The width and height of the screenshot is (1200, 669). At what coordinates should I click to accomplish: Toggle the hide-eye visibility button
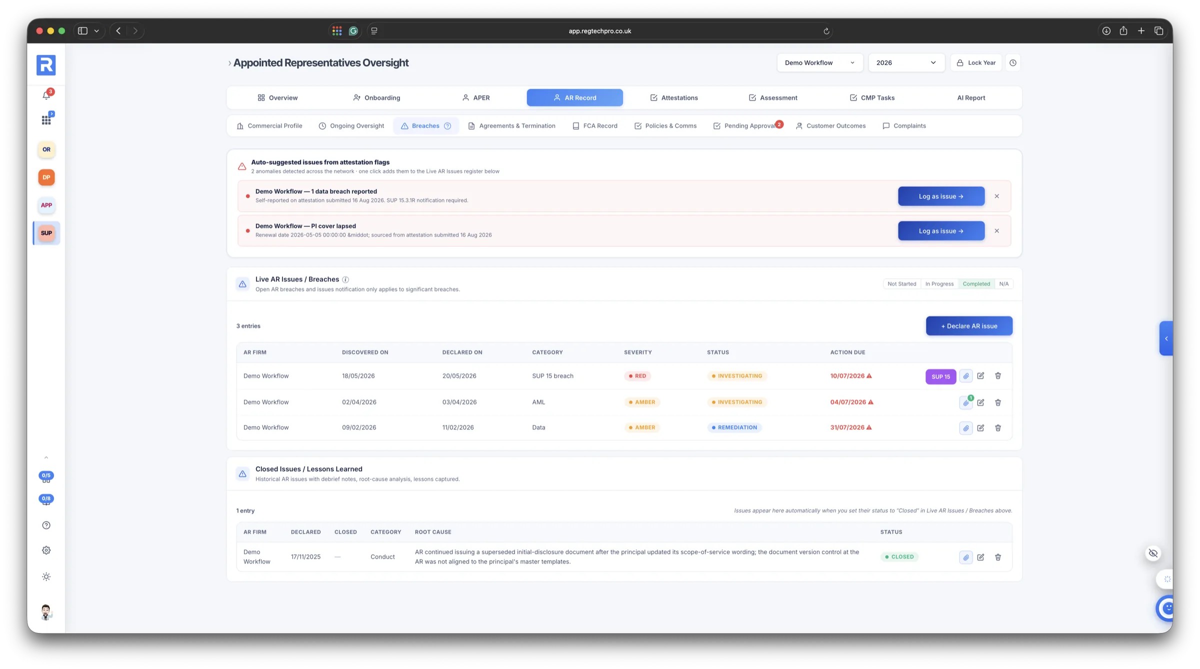[x=1153, y=553]
